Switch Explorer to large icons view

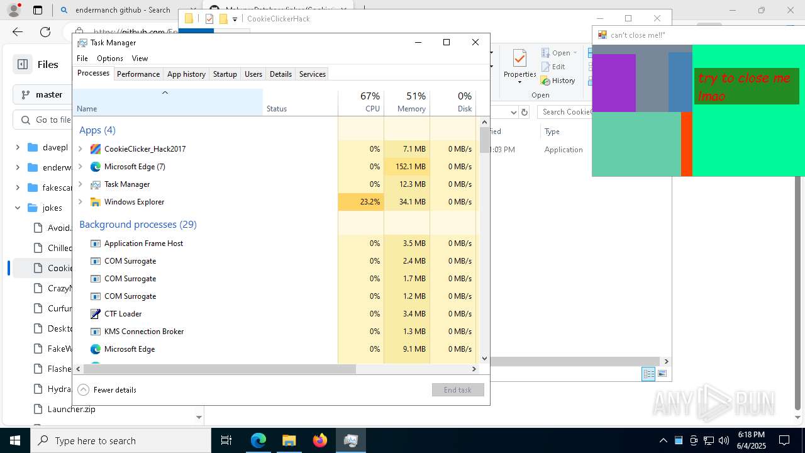(x=662, y=374)
